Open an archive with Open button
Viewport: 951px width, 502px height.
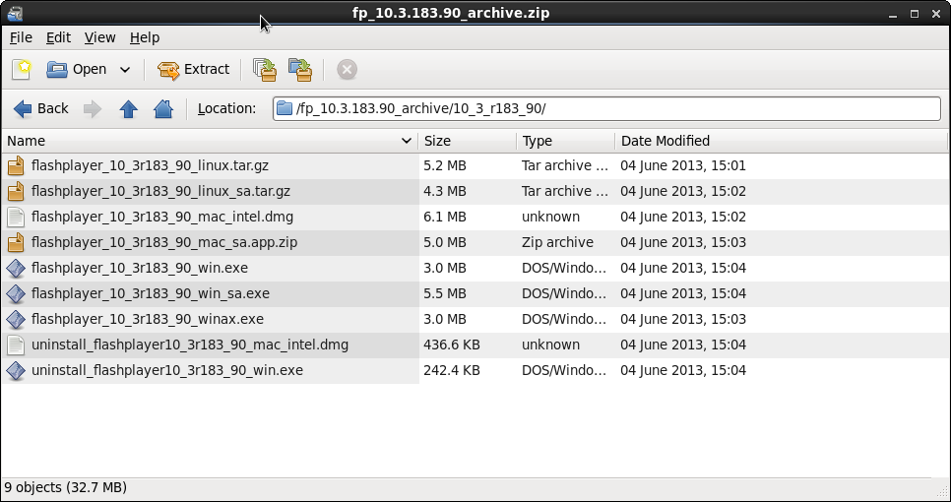click(77, 69)
